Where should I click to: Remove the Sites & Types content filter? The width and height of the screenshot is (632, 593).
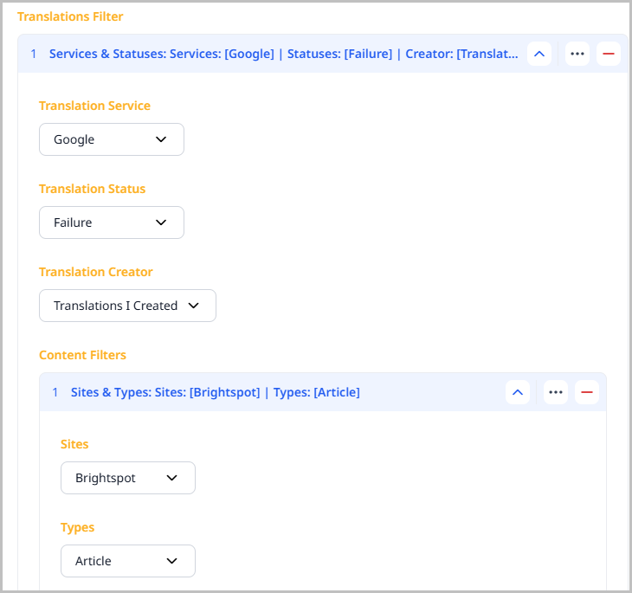(x=586, y=392)
